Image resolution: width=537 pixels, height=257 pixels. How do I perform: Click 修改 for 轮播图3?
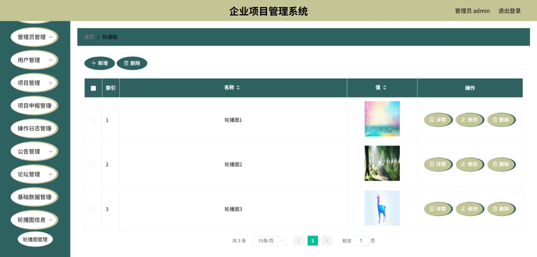[470, 209]
